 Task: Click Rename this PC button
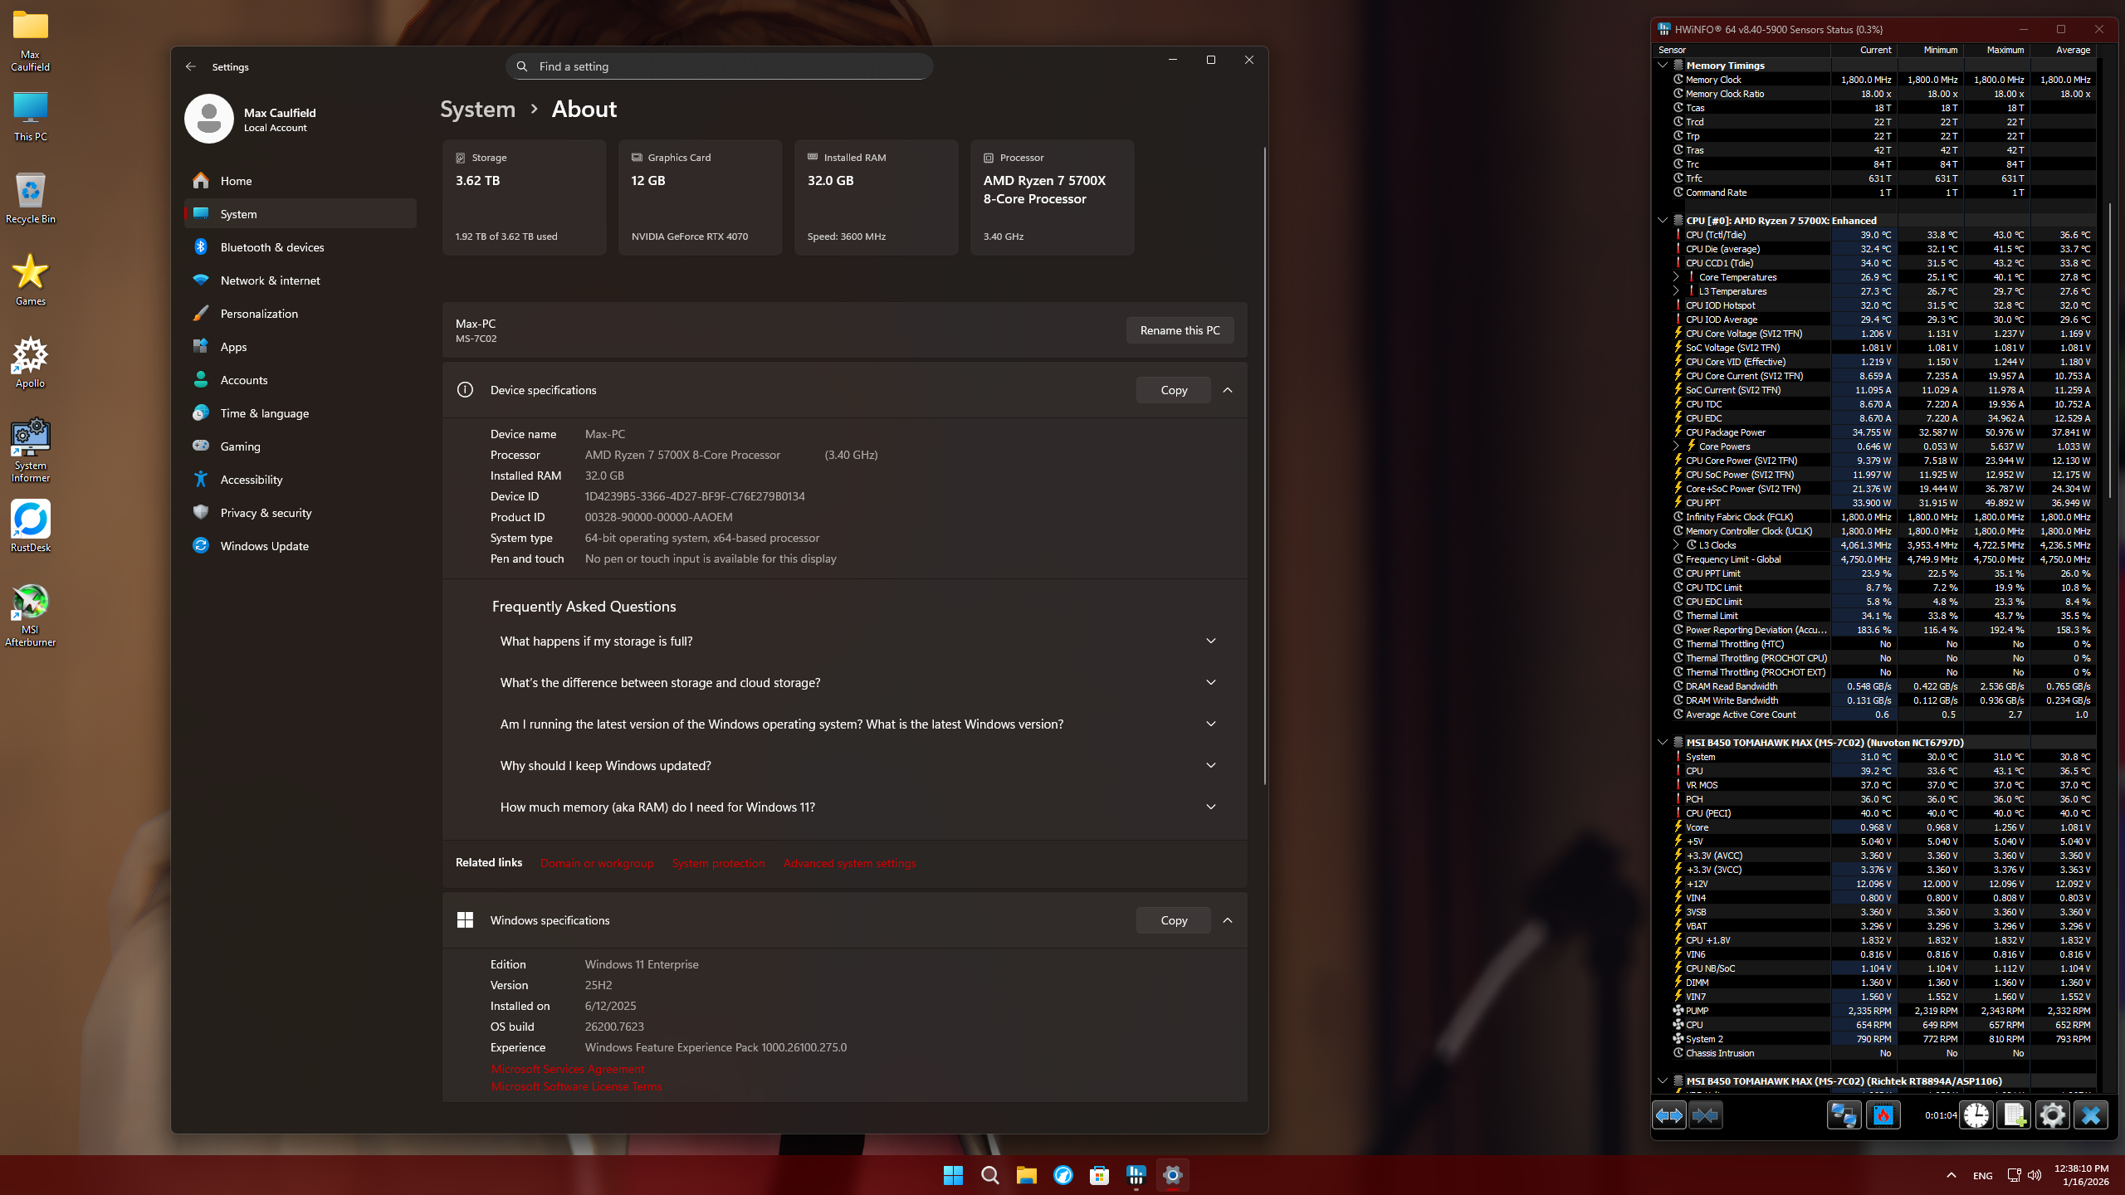point(1180,330)
